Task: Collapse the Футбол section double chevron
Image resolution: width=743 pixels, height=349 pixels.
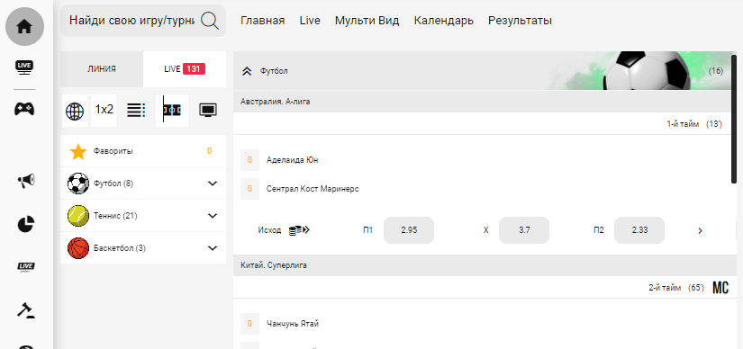Action: point(247,71)
